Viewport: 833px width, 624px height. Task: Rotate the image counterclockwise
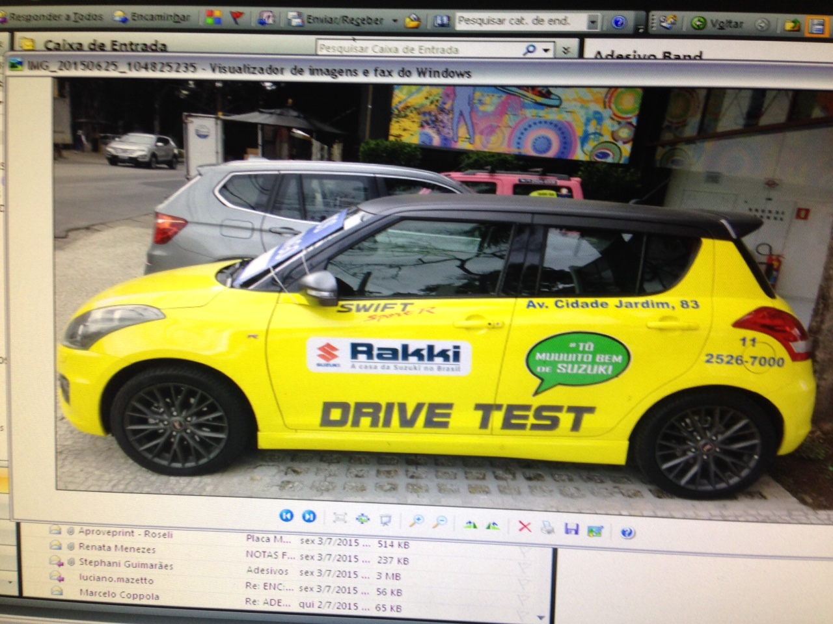click(x=493, y=525)
